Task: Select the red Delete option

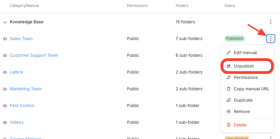Action: (x=240, y=125)
